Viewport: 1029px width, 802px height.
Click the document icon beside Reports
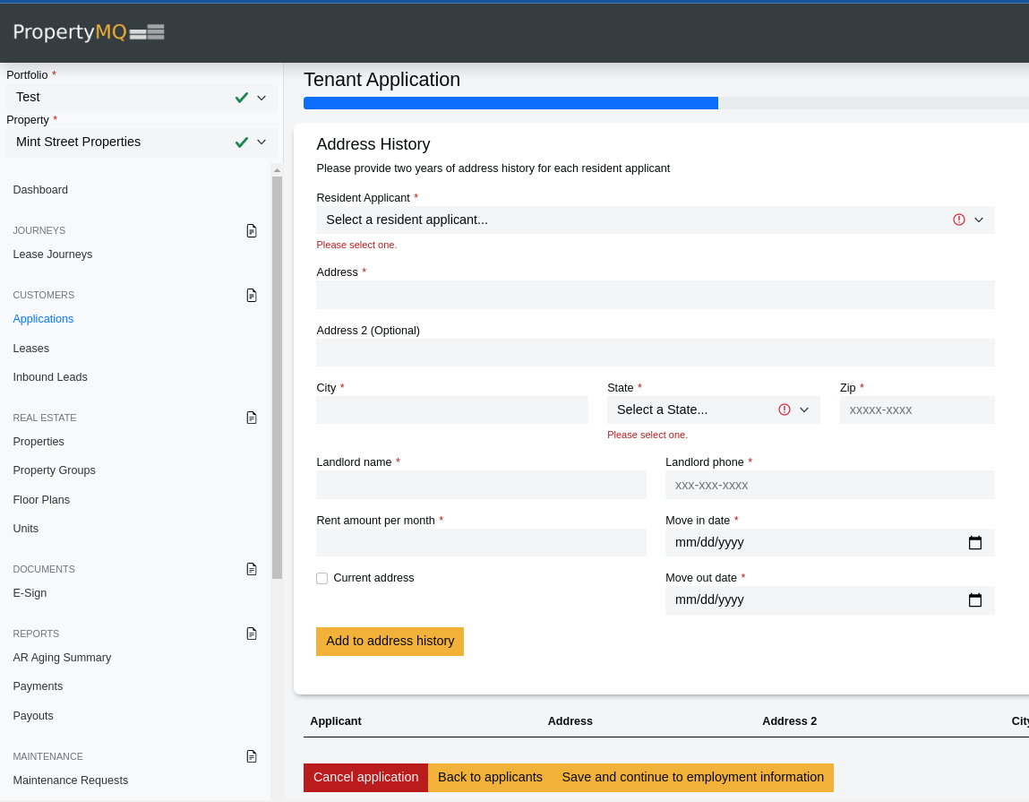pyautogui.click(x=252, y=634)
